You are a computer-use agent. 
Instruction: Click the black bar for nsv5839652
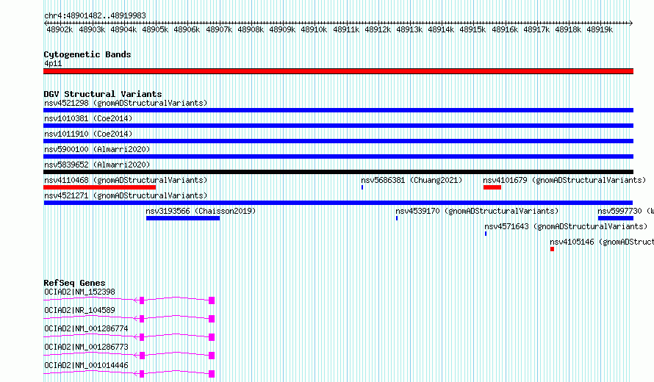tap(338, 172)
